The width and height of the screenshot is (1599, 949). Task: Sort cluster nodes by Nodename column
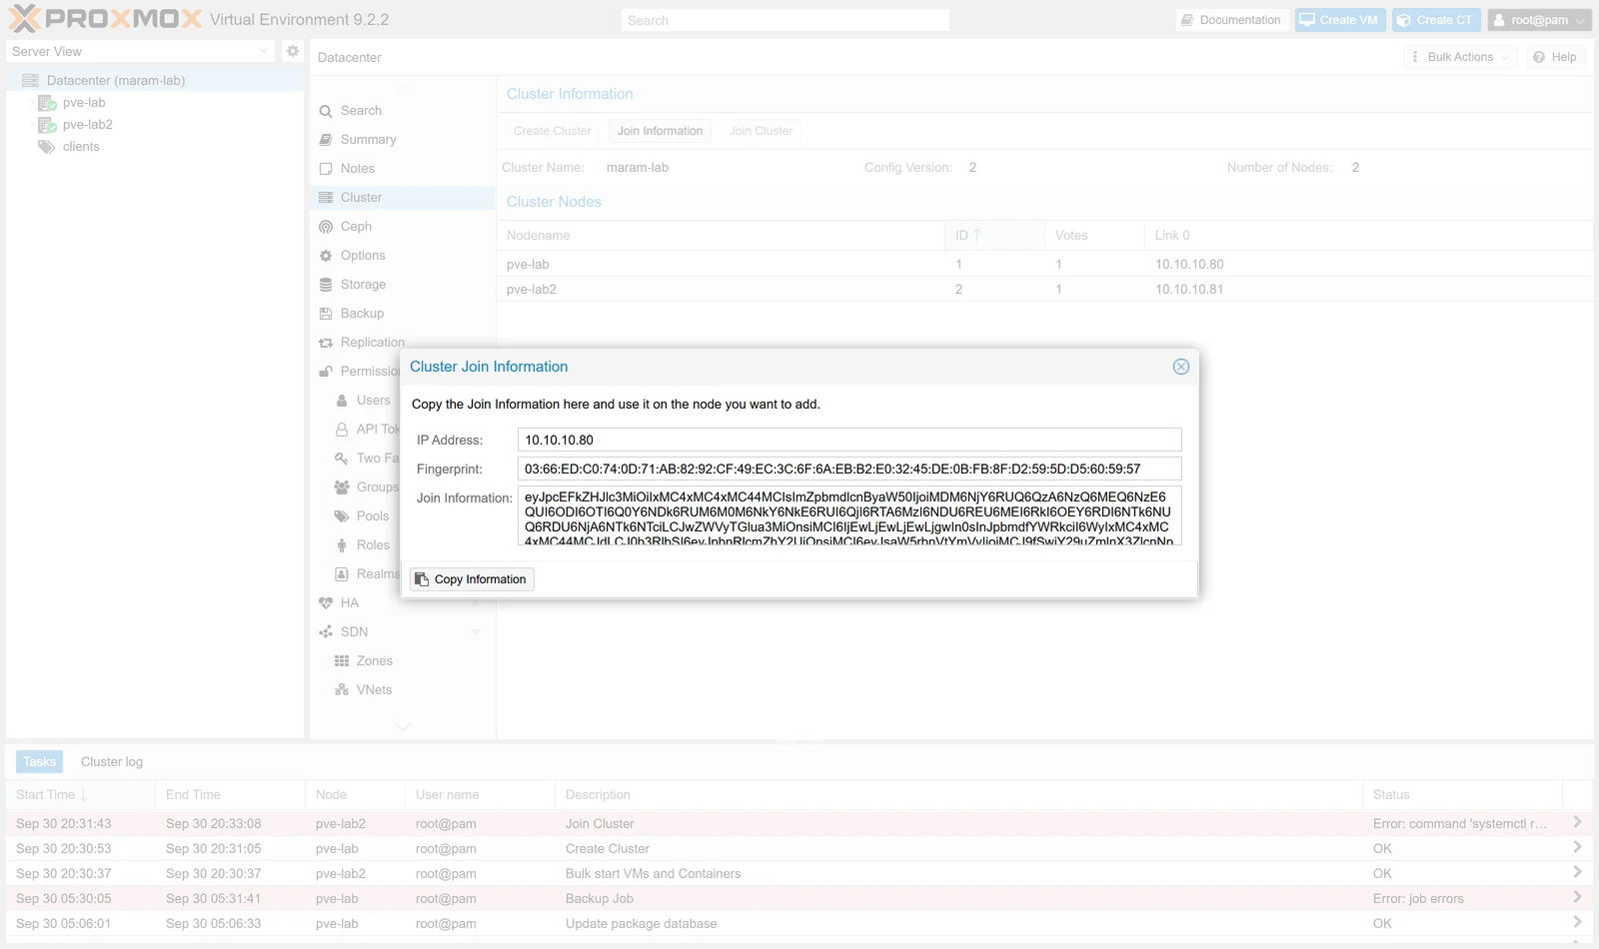721,236
